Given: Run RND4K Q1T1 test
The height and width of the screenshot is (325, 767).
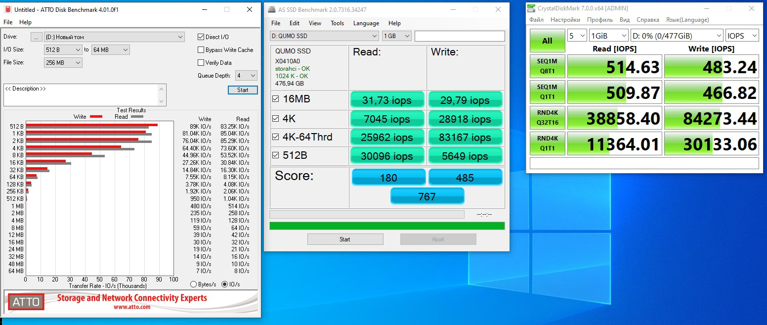Looking at the screenshot, I should [x=547, y=144].
